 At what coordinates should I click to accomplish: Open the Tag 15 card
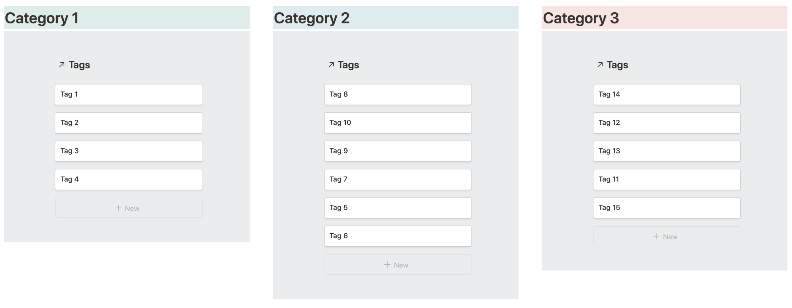point(667,208)
